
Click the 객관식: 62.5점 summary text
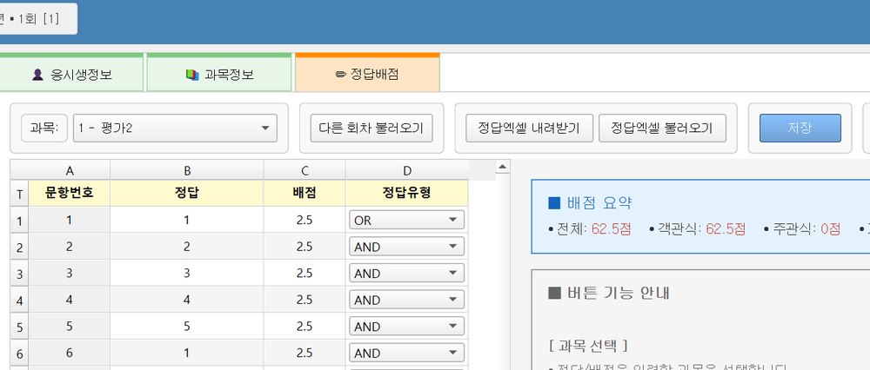click(697, 228)
